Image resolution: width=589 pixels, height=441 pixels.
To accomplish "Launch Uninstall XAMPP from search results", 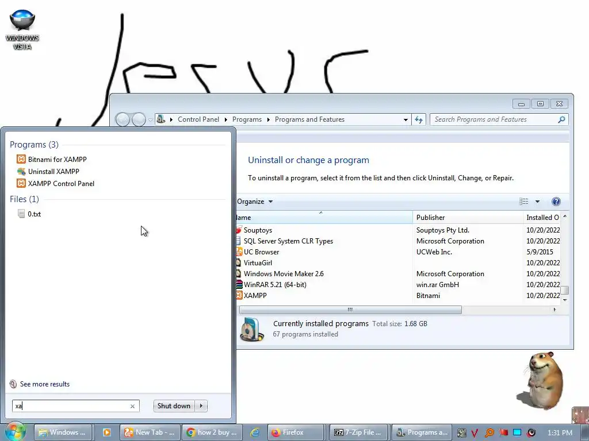I will tap(48, 171).
